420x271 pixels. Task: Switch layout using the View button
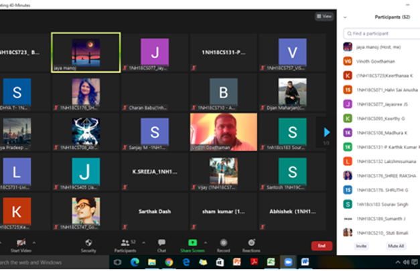pyautogui.click(x=325, y=16)
